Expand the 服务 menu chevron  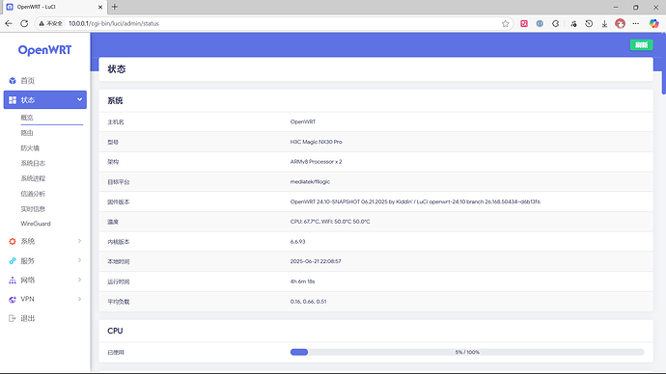(79, 260)
